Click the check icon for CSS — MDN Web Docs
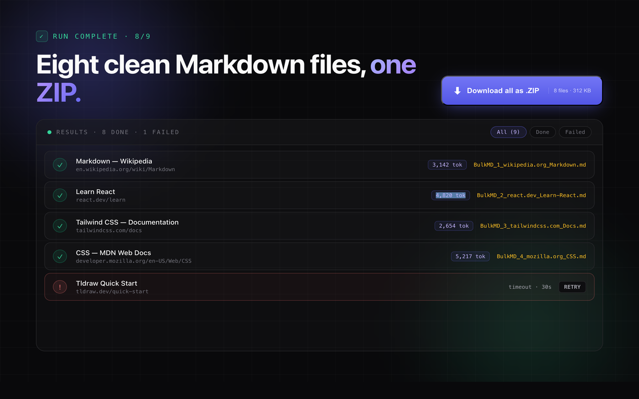 60,256
